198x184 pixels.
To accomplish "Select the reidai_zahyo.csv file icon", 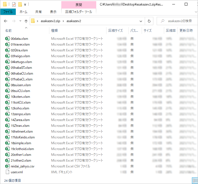I will (7, 166).
